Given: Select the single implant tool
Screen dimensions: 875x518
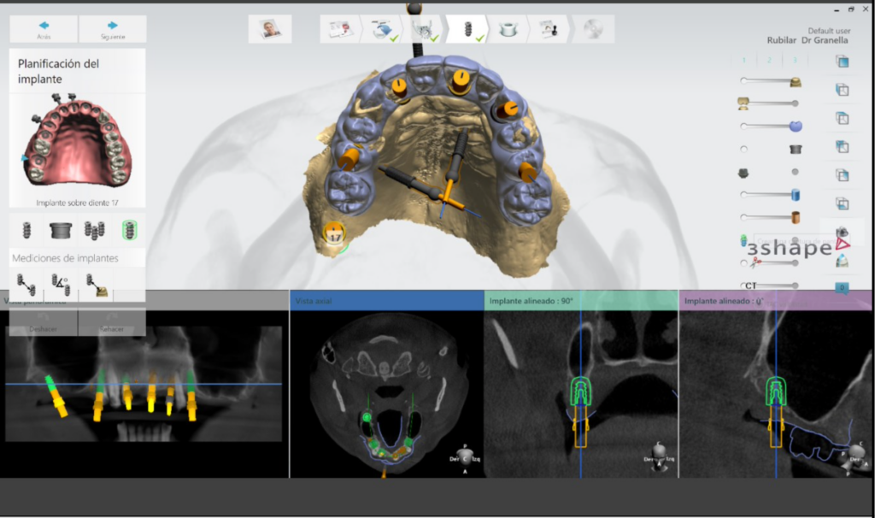Looking at the screenshot, I should [26, 230].
